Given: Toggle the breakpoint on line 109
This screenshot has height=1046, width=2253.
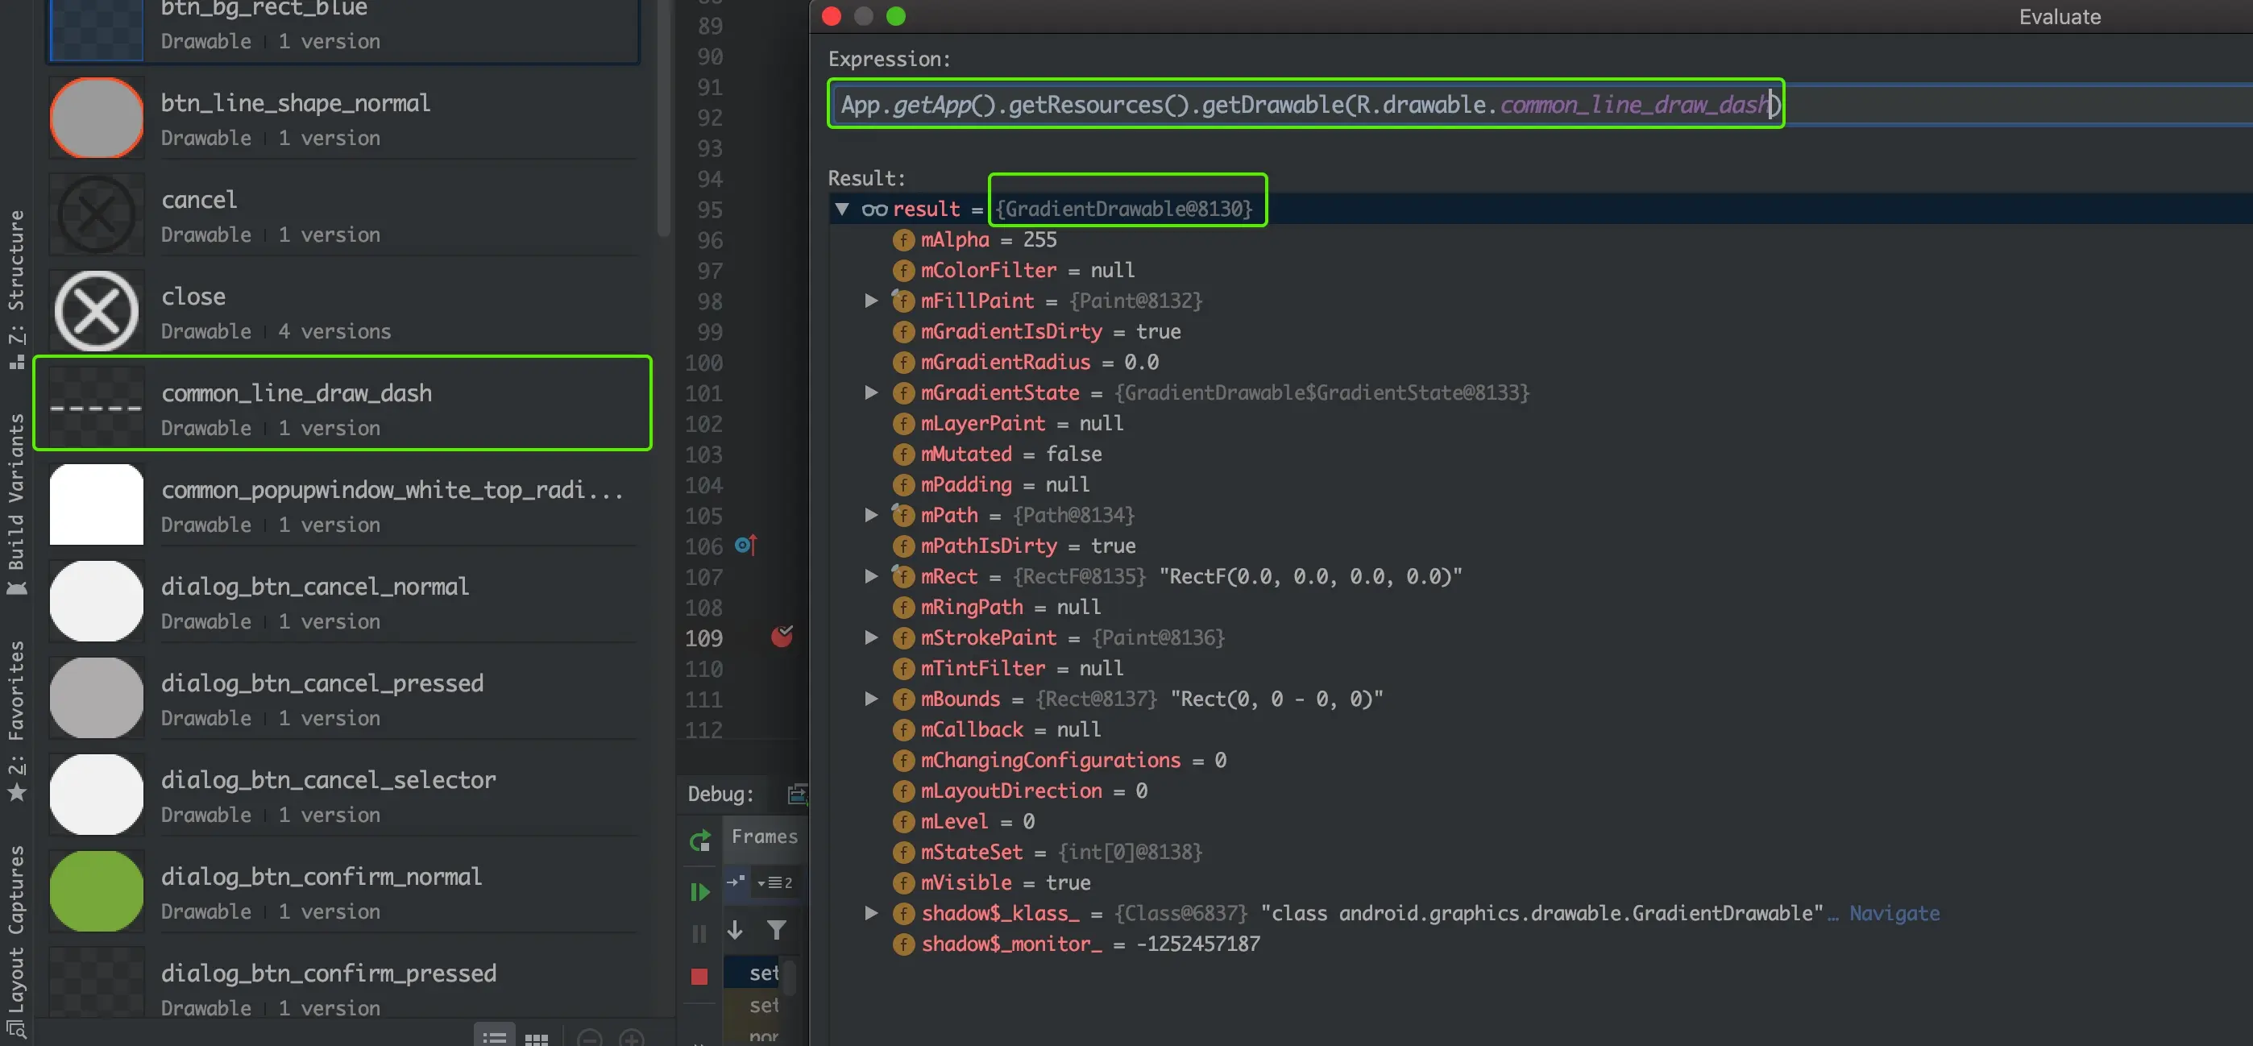Looking at the screenshot, I should click(781, 637).
